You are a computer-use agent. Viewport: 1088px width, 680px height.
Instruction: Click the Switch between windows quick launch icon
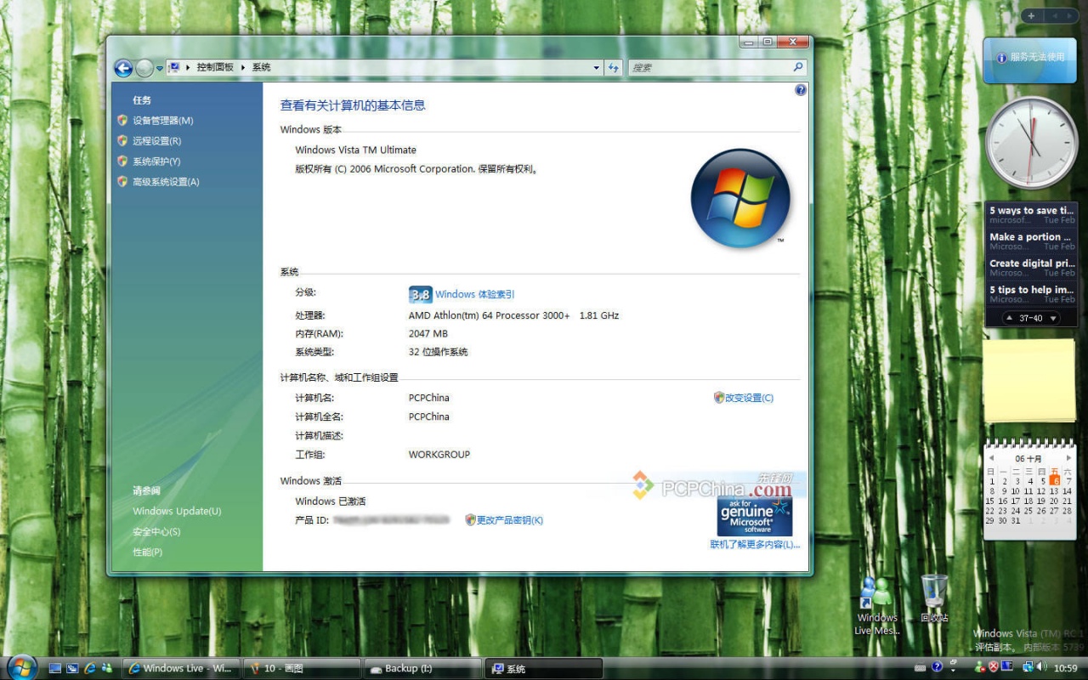point(72,668)
